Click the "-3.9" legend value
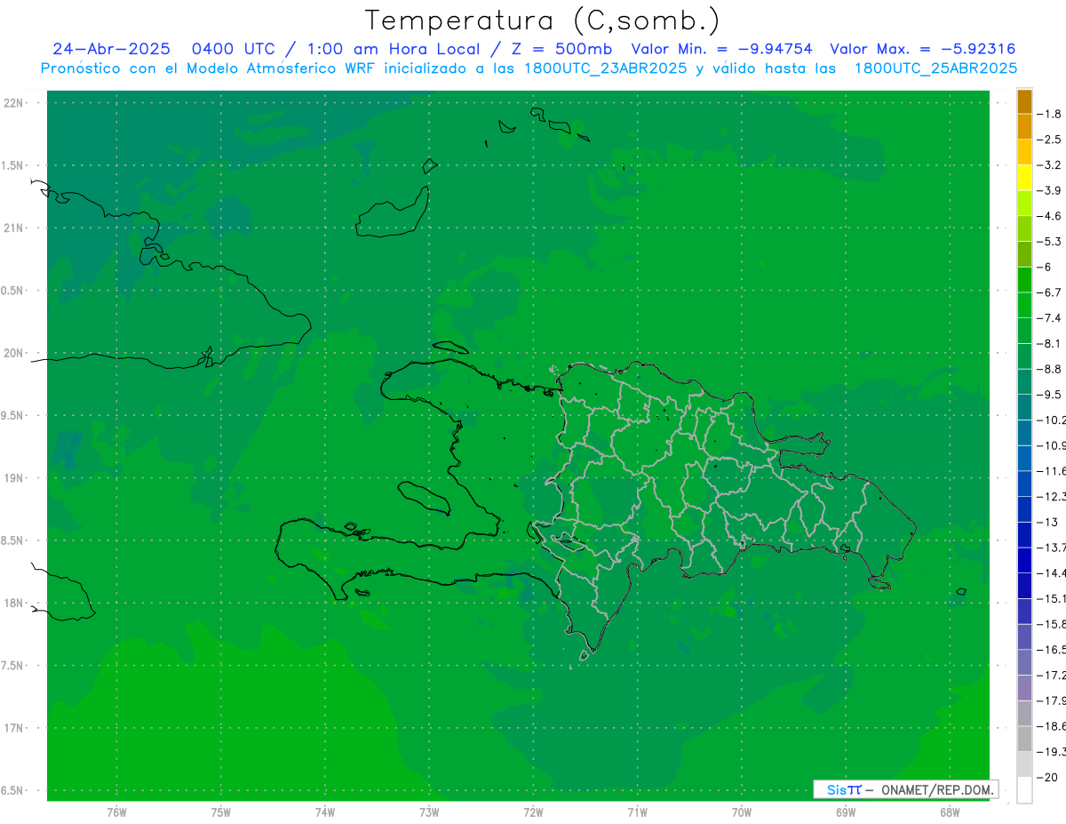The height and width of the screenshot is (824, 1066). [x=1051, y=190]
